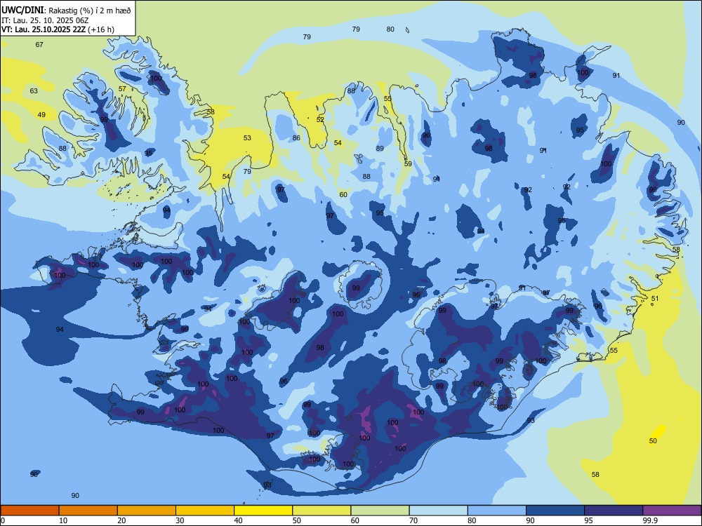This screenshot has height=526, width=702.
Task: Click the '53' humidity value on the map
Action: tap(247, 137)
